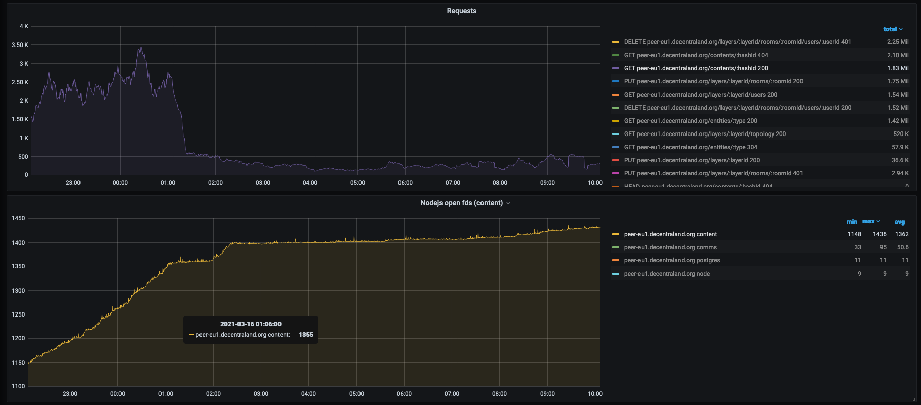
Task: Click the 2.94 K total value
Action: tap(900, 173)
